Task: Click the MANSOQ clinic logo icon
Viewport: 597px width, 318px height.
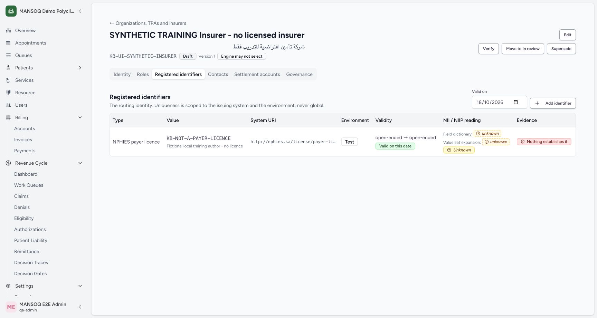Action: [x=11, y=11]
